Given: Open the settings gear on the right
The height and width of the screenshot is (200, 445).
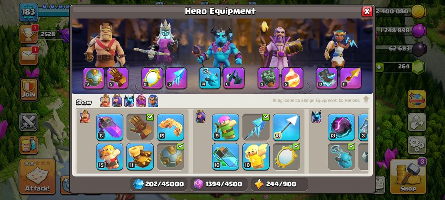Looking at the screenshot, I should click(x=416, y=145).
